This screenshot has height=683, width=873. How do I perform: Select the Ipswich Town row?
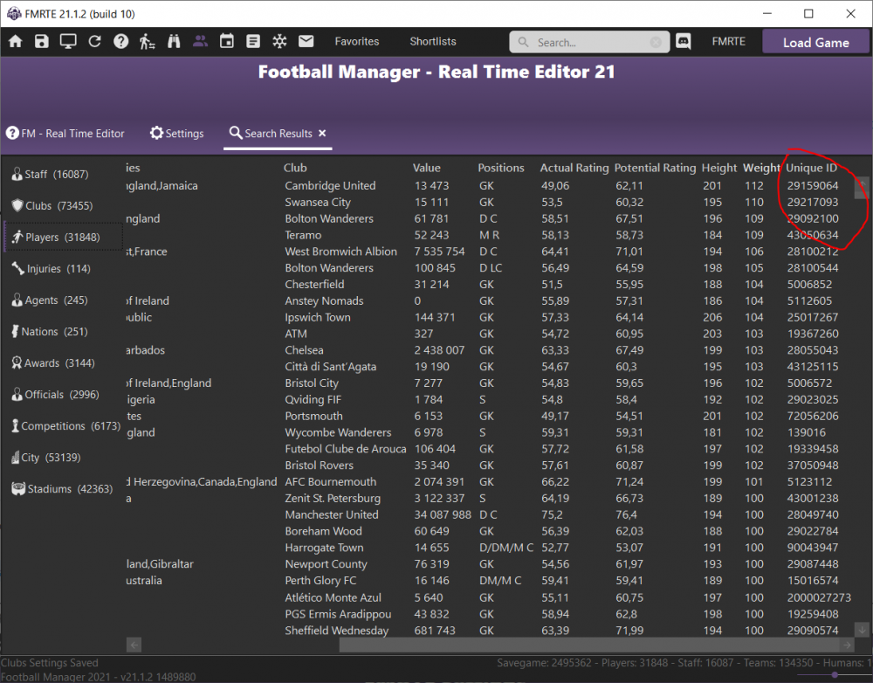click(x=490, y=317)
